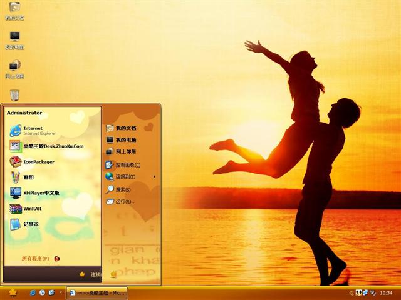Screen dimensions: 401x300
Task: Launch 画图 paint program
Action: [x=22, y=177]
